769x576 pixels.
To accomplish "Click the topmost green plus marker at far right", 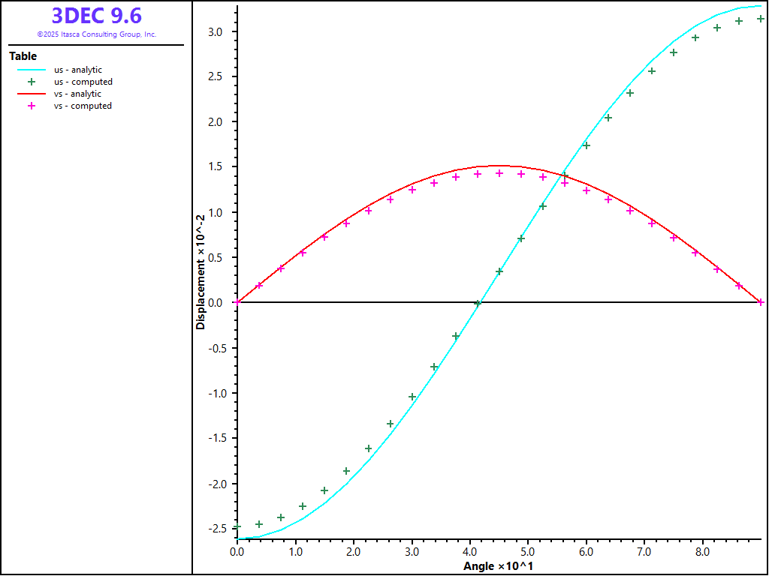I will [x=761, y=19].
